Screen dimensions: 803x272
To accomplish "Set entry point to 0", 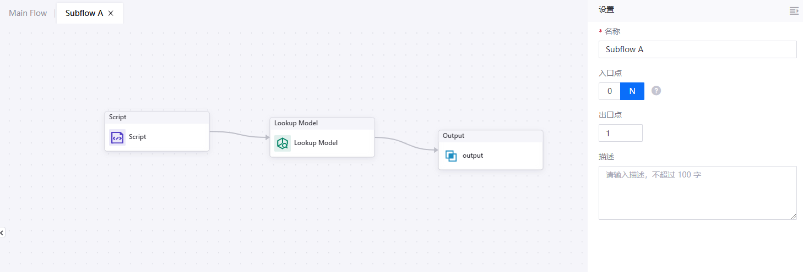I will point(610,91).
